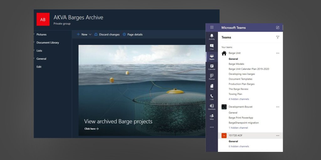The image size is (321, 160).
Task: Click the Teams filter funnel icon
Action: 277,37
